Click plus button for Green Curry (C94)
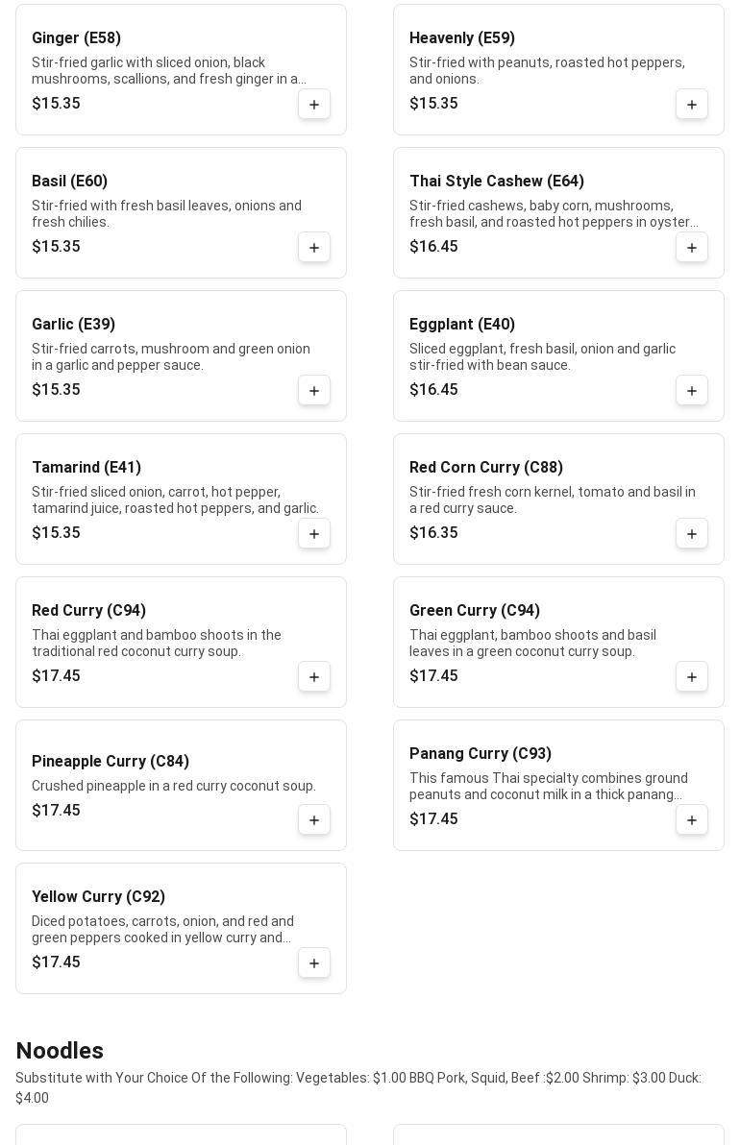 pos(692,677)
